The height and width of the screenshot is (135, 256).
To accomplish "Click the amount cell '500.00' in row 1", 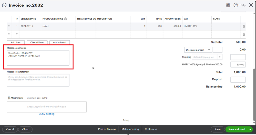I will tap(173, 26).
